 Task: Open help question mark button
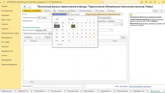[161, 11]
